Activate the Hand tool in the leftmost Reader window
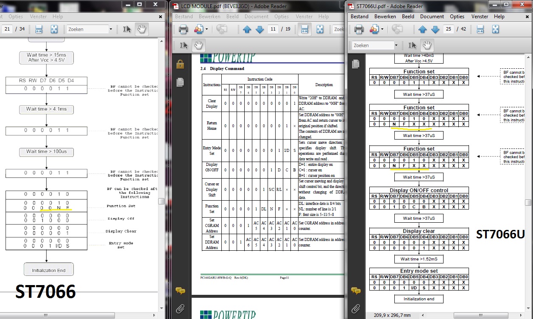This screenshot has width=533, height=319. 141,29
